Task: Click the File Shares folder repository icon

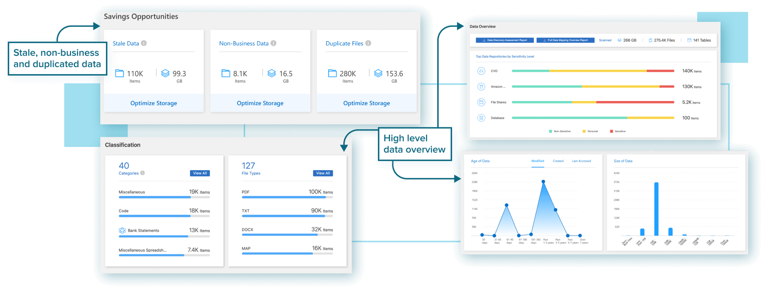Action: click(482, 102)
